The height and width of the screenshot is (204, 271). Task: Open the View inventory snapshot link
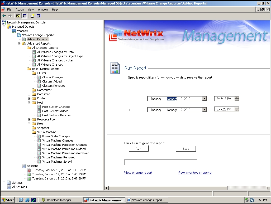[x=195, y=173]
